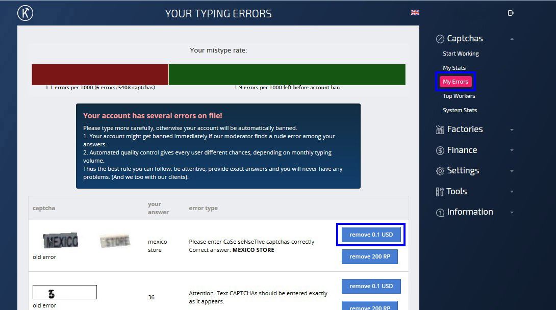Click the Information question-mark icon
The height and width of the screenshot is (310, 556).
(440, 213)
